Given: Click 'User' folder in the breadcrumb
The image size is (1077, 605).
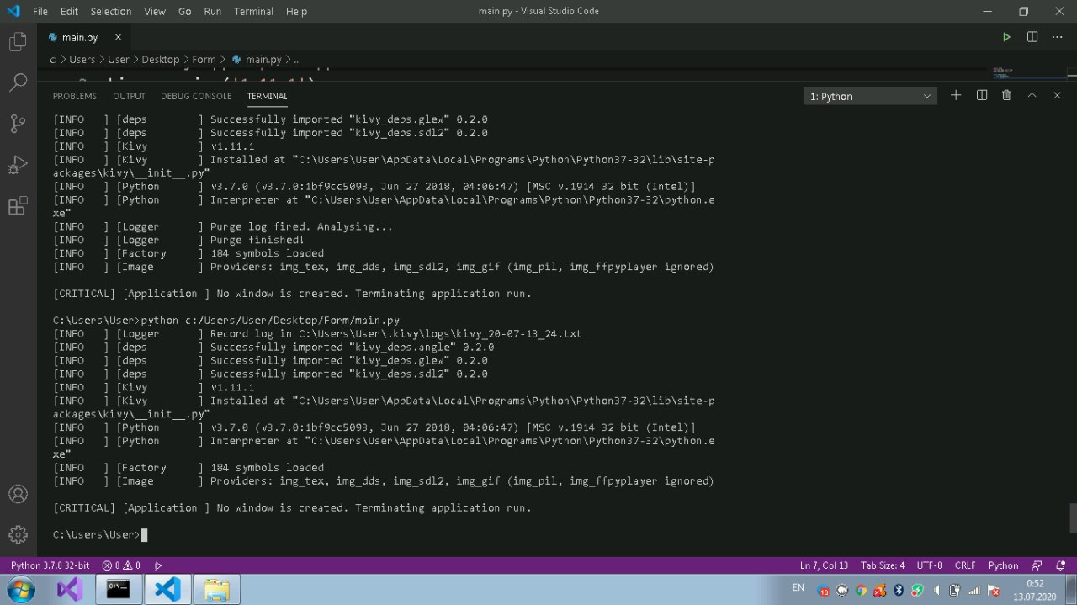Looking at the screenshot, I should 119,60.
